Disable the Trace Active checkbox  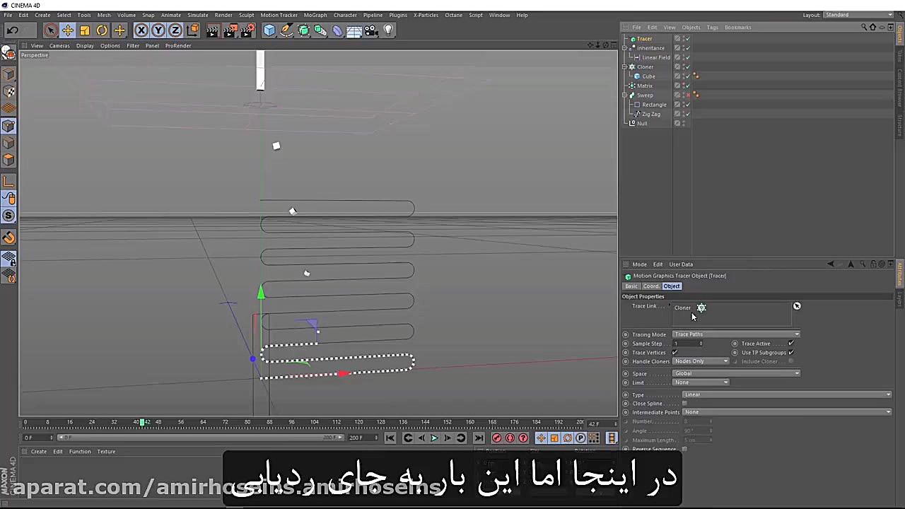click(x=790, y=344)
